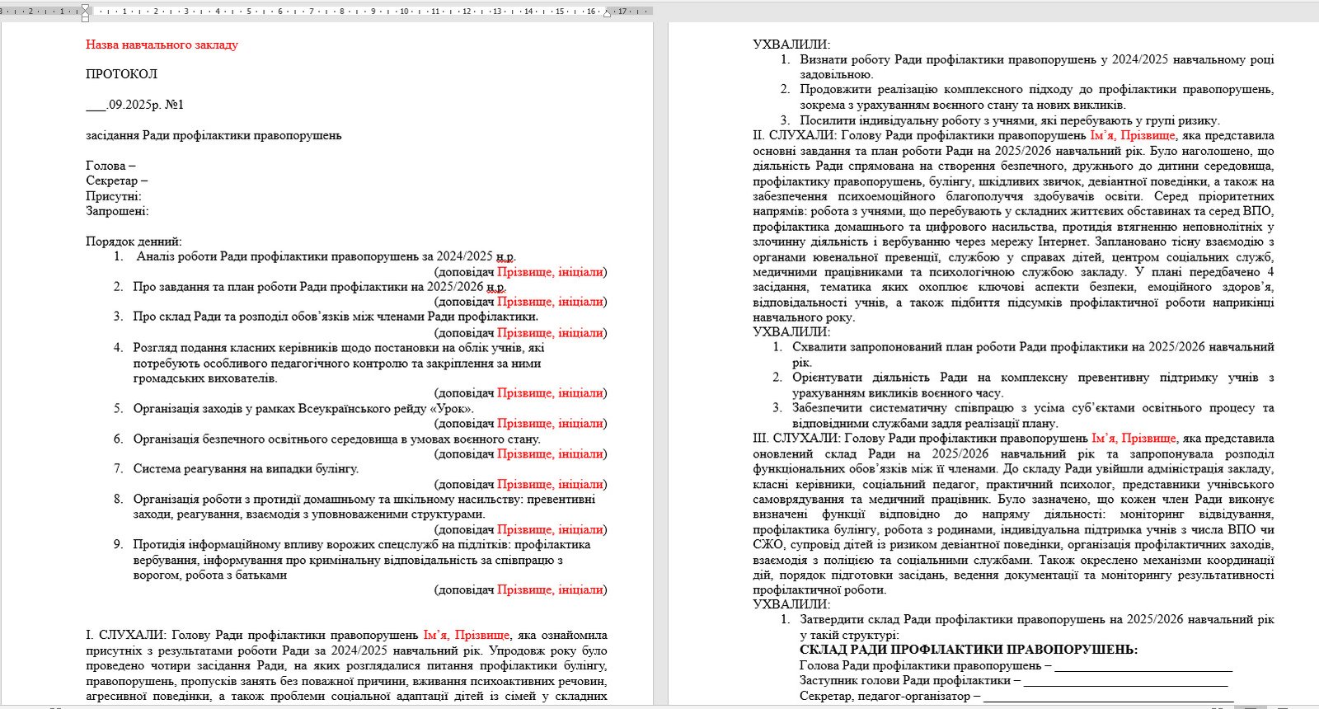The height and width of the screenshot is (709, 1319).
Task: Click red placeholder "Назва навчального закладу"
Action: tap(162, 45)
